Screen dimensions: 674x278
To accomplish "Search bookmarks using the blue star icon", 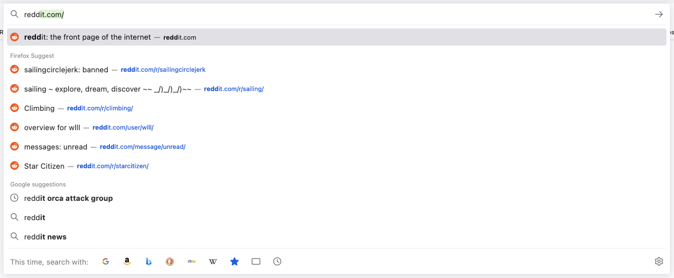I will coord(235,261).
